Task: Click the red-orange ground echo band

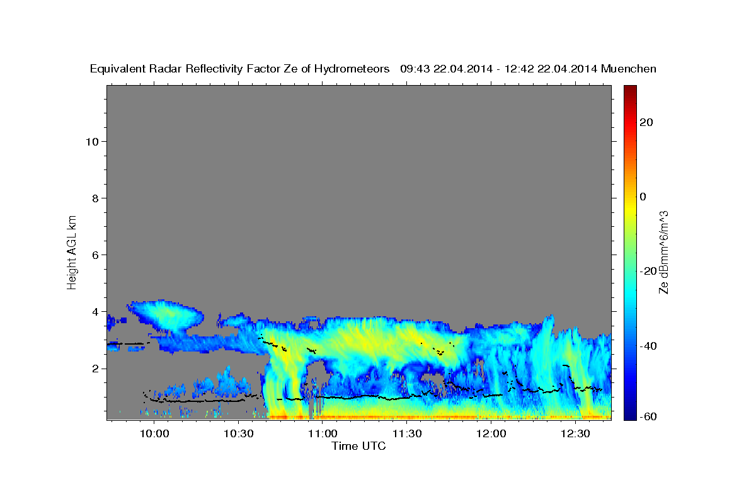Action: [x=439, y=417]
